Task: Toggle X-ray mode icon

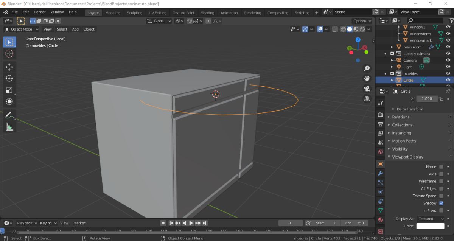Action: (x=335, y=29)
